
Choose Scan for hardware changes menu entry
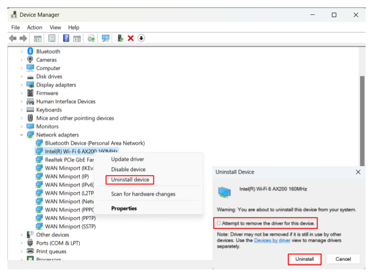click(x=143, y=194)
